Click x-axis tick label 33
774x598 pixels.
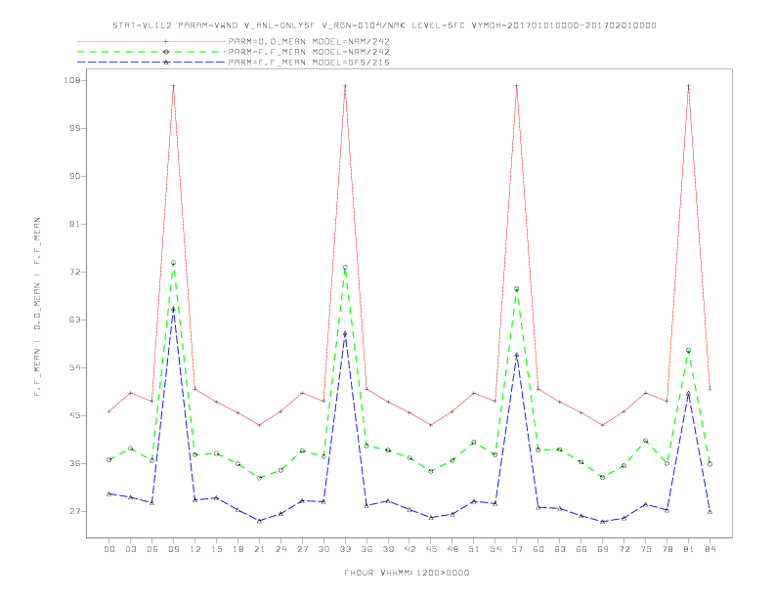(345, 549)
